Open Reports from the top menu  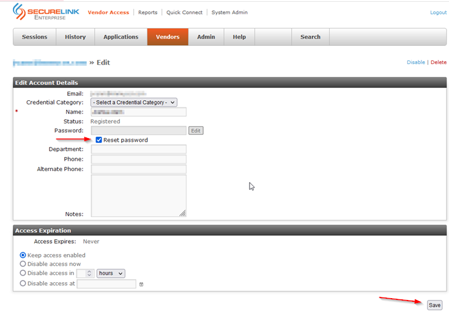(148, 12)
